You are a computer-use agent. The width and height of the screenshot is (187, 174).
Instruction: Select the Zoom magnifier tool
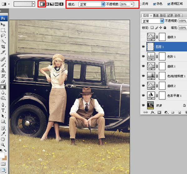coord(3,145)
